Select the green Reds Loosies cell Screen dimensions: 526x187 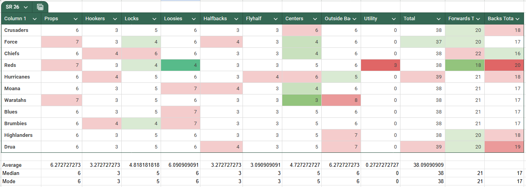pos(181,65)
